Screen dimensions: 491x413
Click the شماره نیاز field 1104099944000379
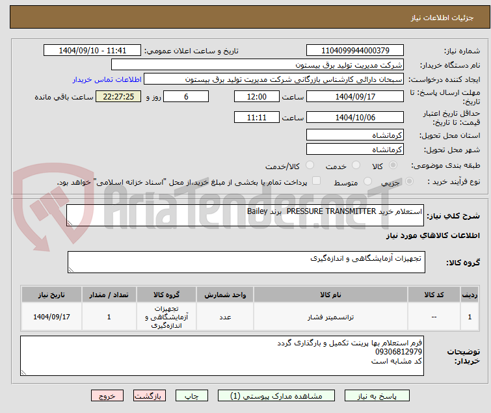click(x=355, y=50)
